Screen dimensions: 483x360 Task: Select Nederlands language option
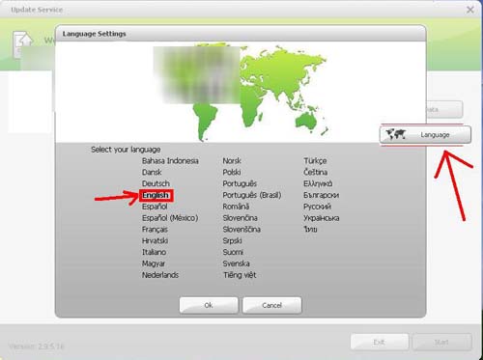pos(160,275)
